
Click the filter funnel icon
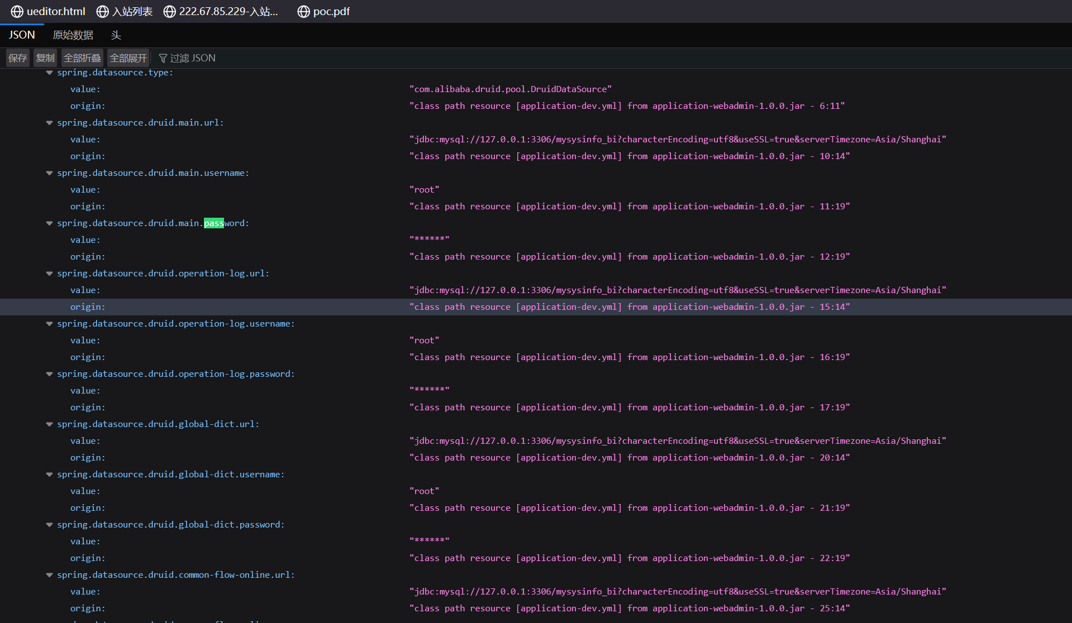(163, 58)
